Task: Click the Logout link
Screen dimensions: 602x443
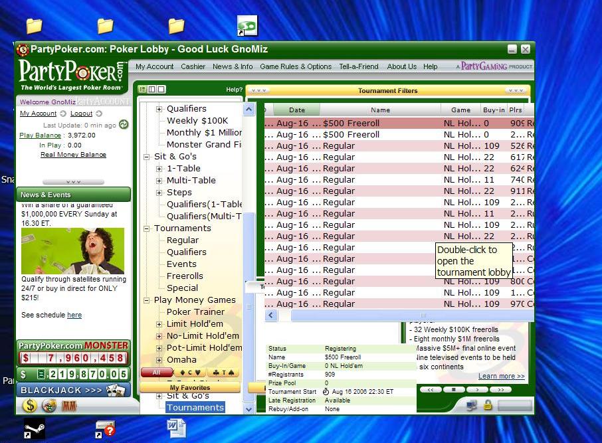Action: click(x=81, y=114)
